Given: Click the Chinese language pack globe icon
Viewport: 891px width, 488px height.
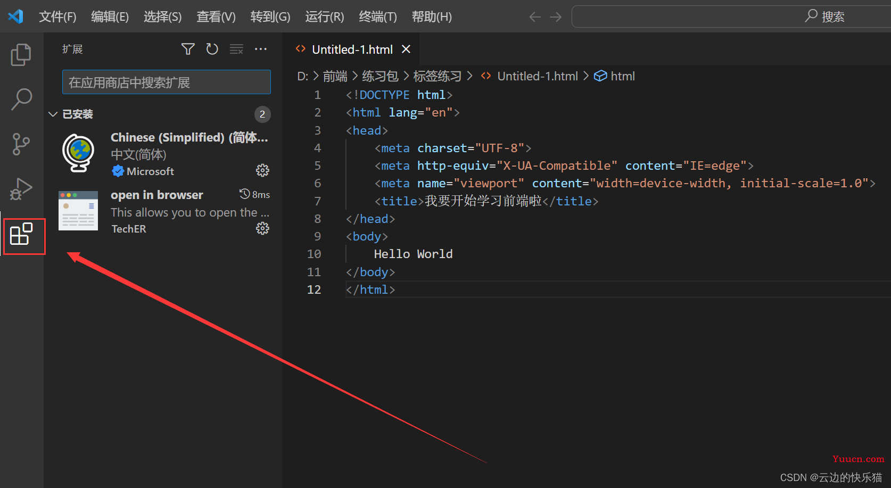Looking at the screenshot, I should (x=79, y=153).
